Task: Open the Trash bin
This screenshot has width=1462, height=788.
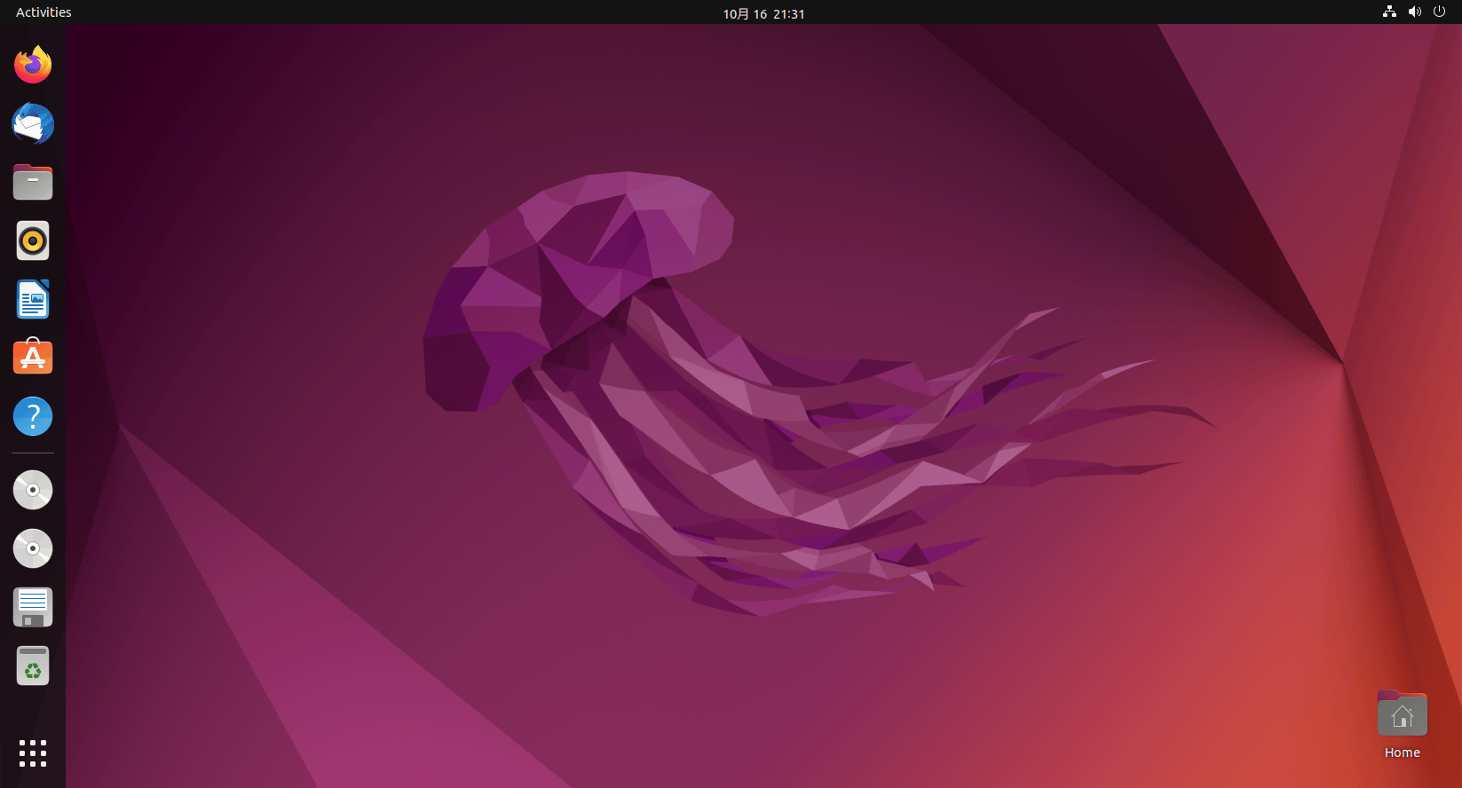Action: (x=33, y=666)
